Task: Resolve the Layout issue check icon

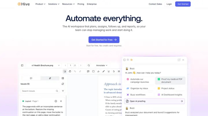Action: (56, 101)
